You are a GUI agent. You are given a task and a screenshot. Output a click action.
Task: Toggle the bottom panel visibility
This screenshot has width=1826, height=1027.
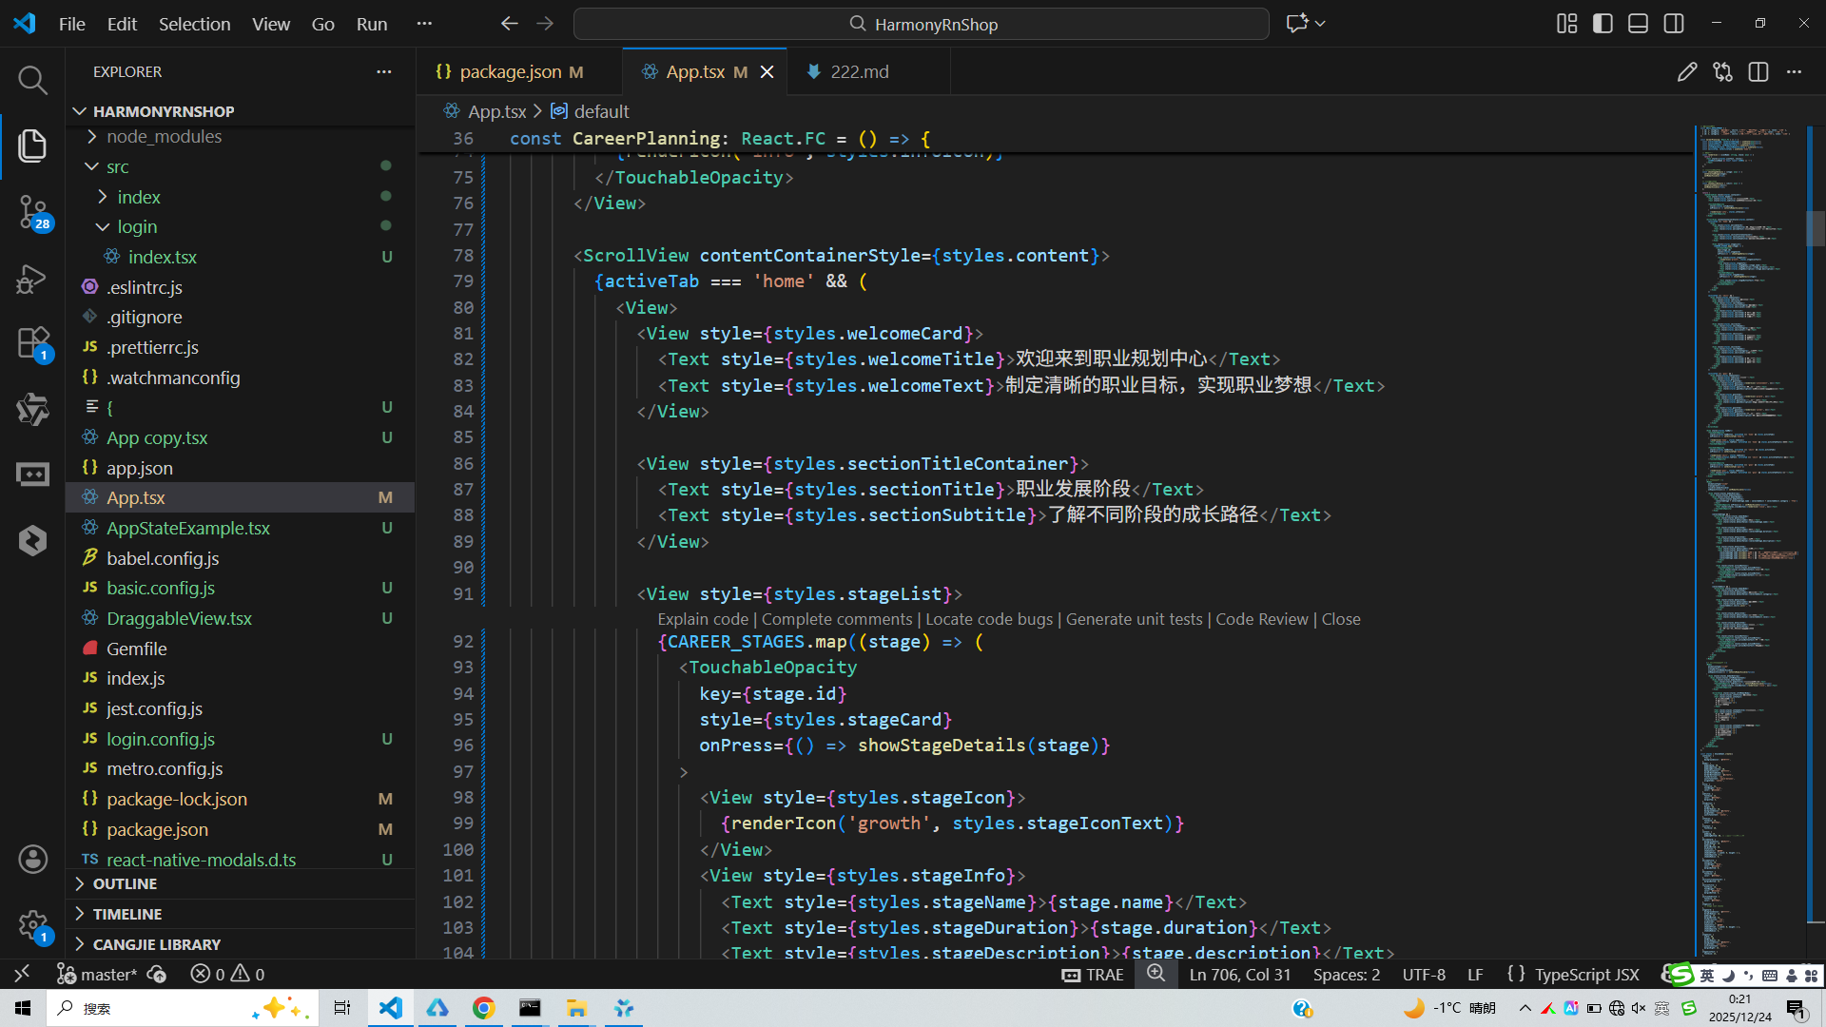1638,24
